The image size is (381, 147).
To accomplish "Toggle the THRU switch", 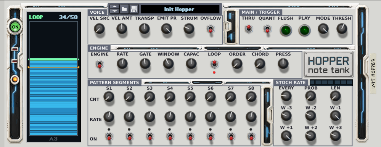I will coord(248,28).
